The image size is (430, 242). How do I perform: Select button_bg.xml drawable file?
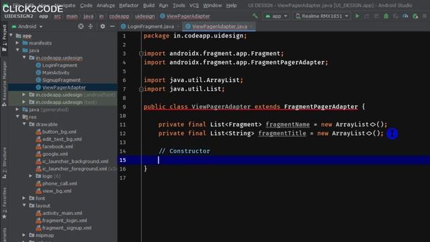click(56, 132)
